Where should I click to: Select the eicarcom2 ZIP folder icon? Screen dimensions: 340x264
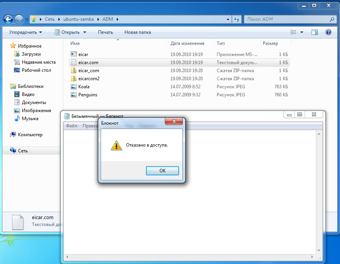point(74,78)
